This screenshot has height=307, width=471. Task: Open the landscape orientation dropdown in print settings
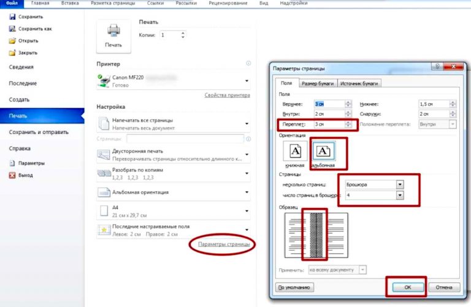247,192
